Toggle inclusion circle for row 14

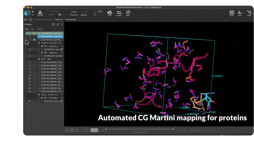tap(34, 91)
